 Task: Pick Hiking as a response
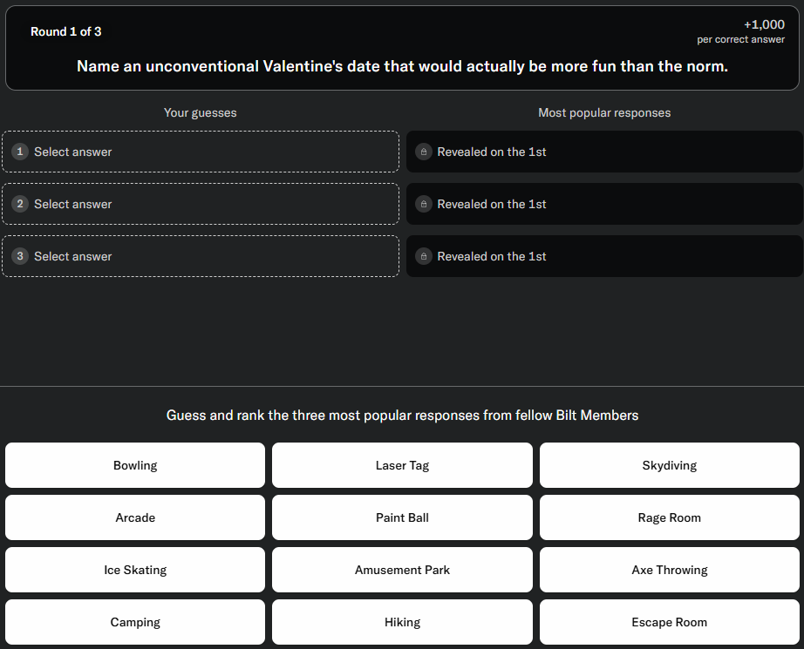tap(402, 622)
